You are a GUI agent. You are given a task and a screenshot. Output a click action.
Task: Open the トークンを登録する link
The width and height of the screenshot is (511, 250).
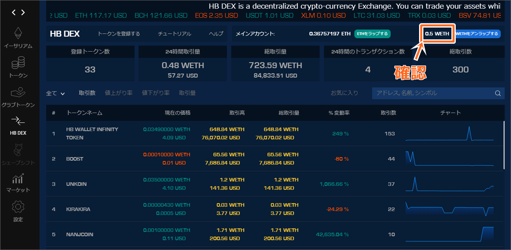[119, 34]
